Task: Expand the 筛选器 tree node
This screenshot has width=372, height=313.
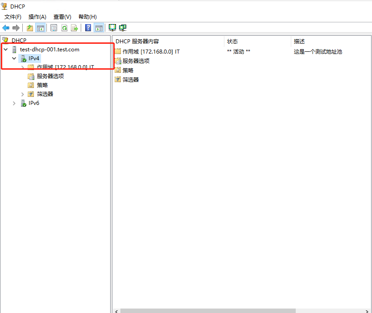Action: [x=23, y=94]
